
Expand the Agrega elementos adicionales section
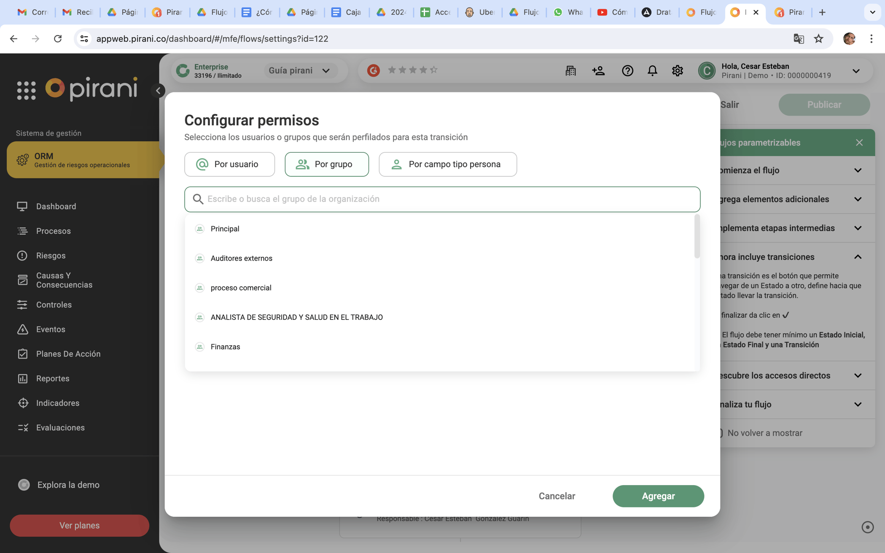tap(860, 199)
